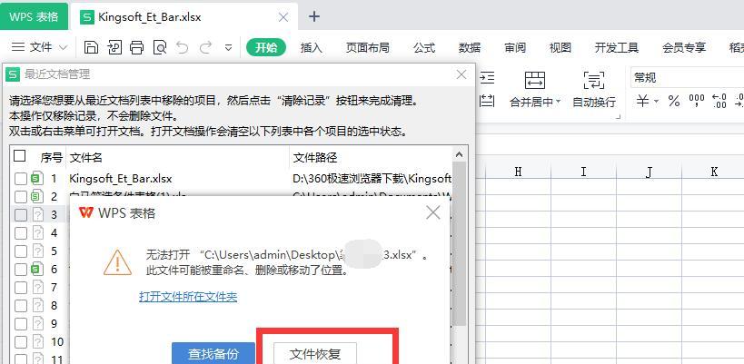Viewport: 744px width, 364px height.
Task: Open the 页面布局 ribbon tab
Action: [x=367, y=47]
